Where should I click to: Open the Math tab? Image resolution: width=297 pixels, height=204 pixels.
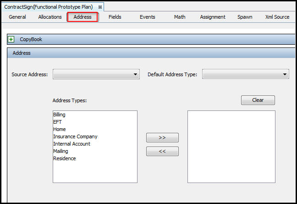180,17
